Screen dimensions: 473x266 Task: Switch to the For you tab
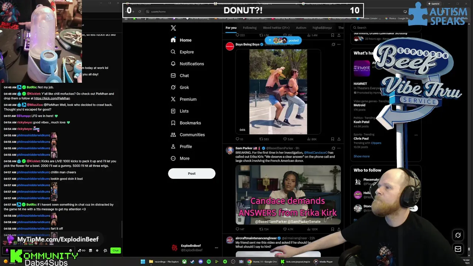(x=231, y=28)
